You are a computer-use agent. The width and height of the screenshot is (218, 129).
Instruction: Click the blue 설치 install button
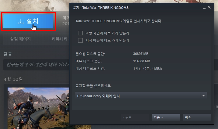[x=28, y=21]
